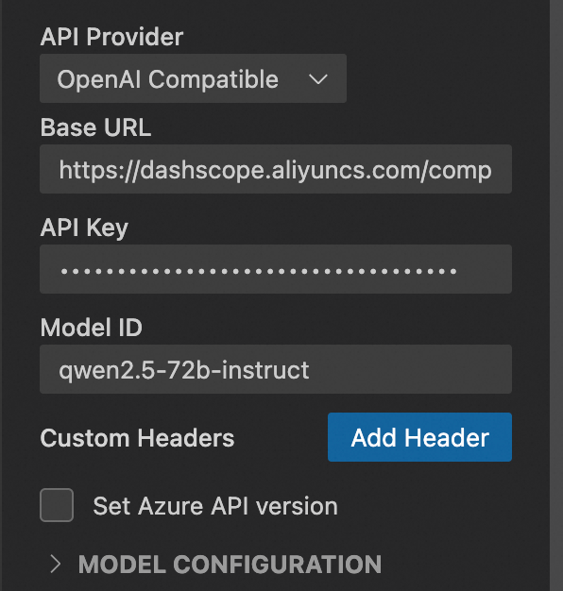This screenshot has width=563, height=591.
Task: Focus the Base URL input field
Action: [x=276, y=169]
